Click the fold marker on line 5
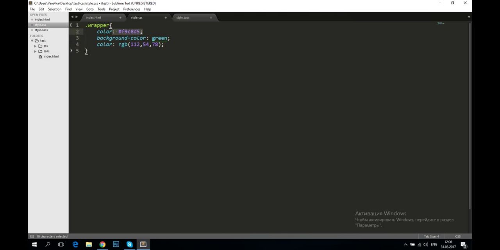The image size is (500, 250). point(71,51)
